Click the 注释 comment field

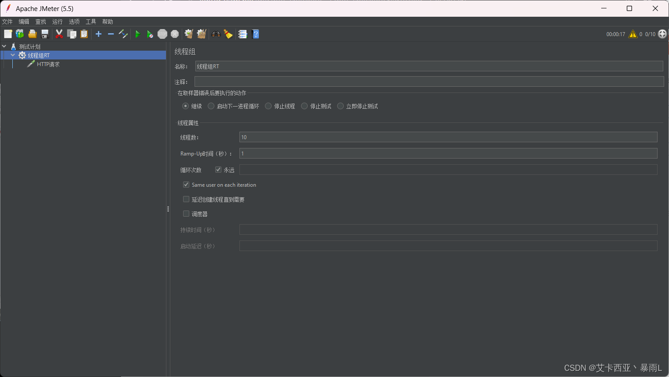(429, 81)
